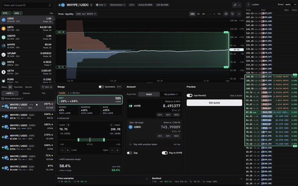
Task: Fund from My position tab
Action: tap(170, 95)
